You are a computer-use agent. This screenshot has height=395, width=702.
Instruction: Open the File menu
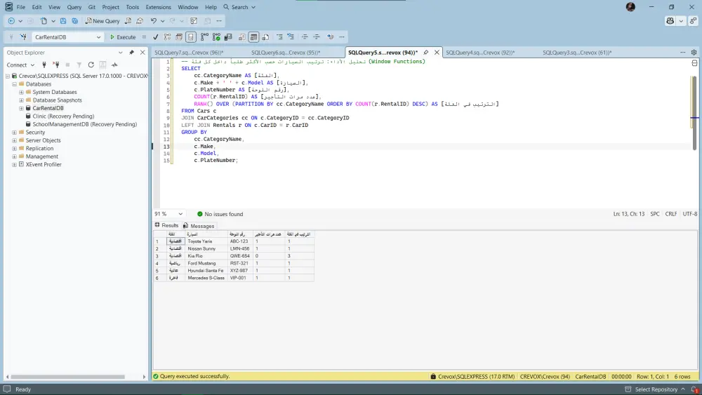(20, 7)
